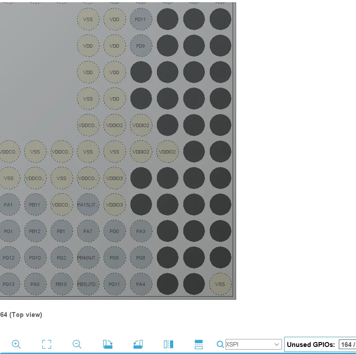
Task: Choose the PA15(JT.. pin
Action: (x=88, y=204)
